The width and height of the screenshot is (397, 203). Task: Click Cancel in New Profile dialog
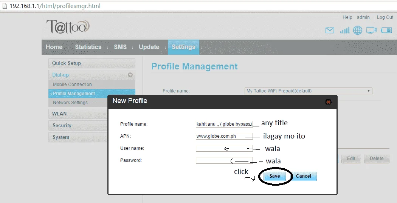304,176
